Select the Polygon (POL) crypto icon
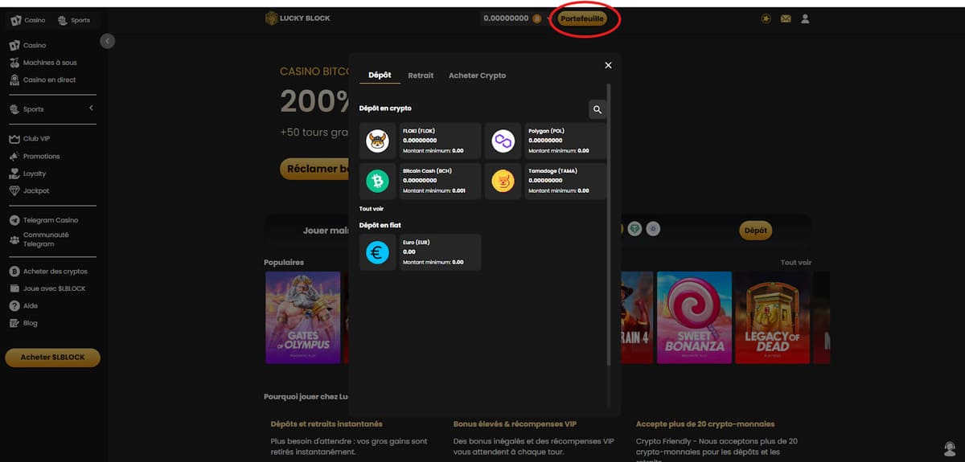Screen dimensions: 965x462 (503, 141)
